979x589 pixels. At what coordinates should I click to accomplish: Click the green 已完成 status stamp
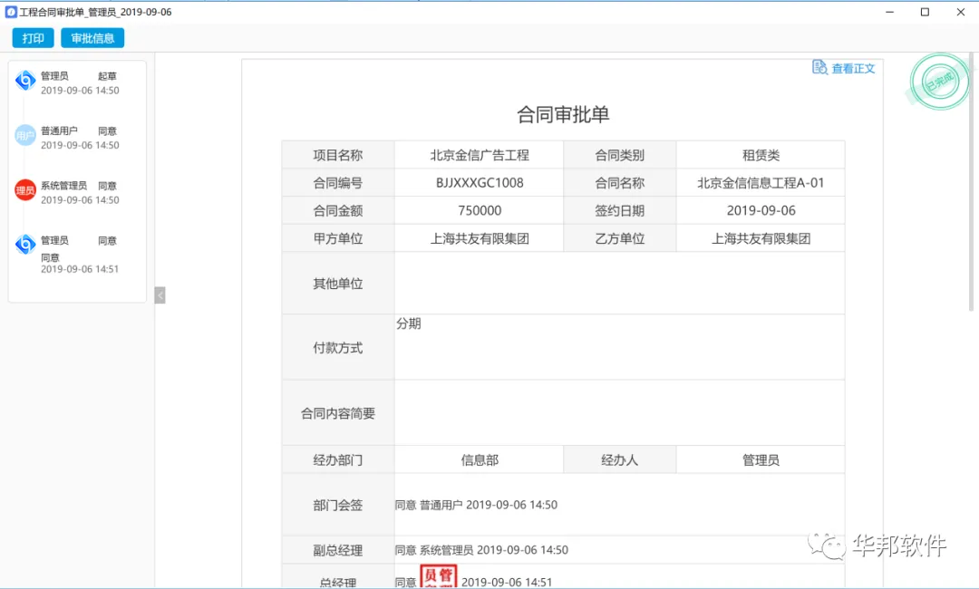pyautogui.click(x=938, y=82)
